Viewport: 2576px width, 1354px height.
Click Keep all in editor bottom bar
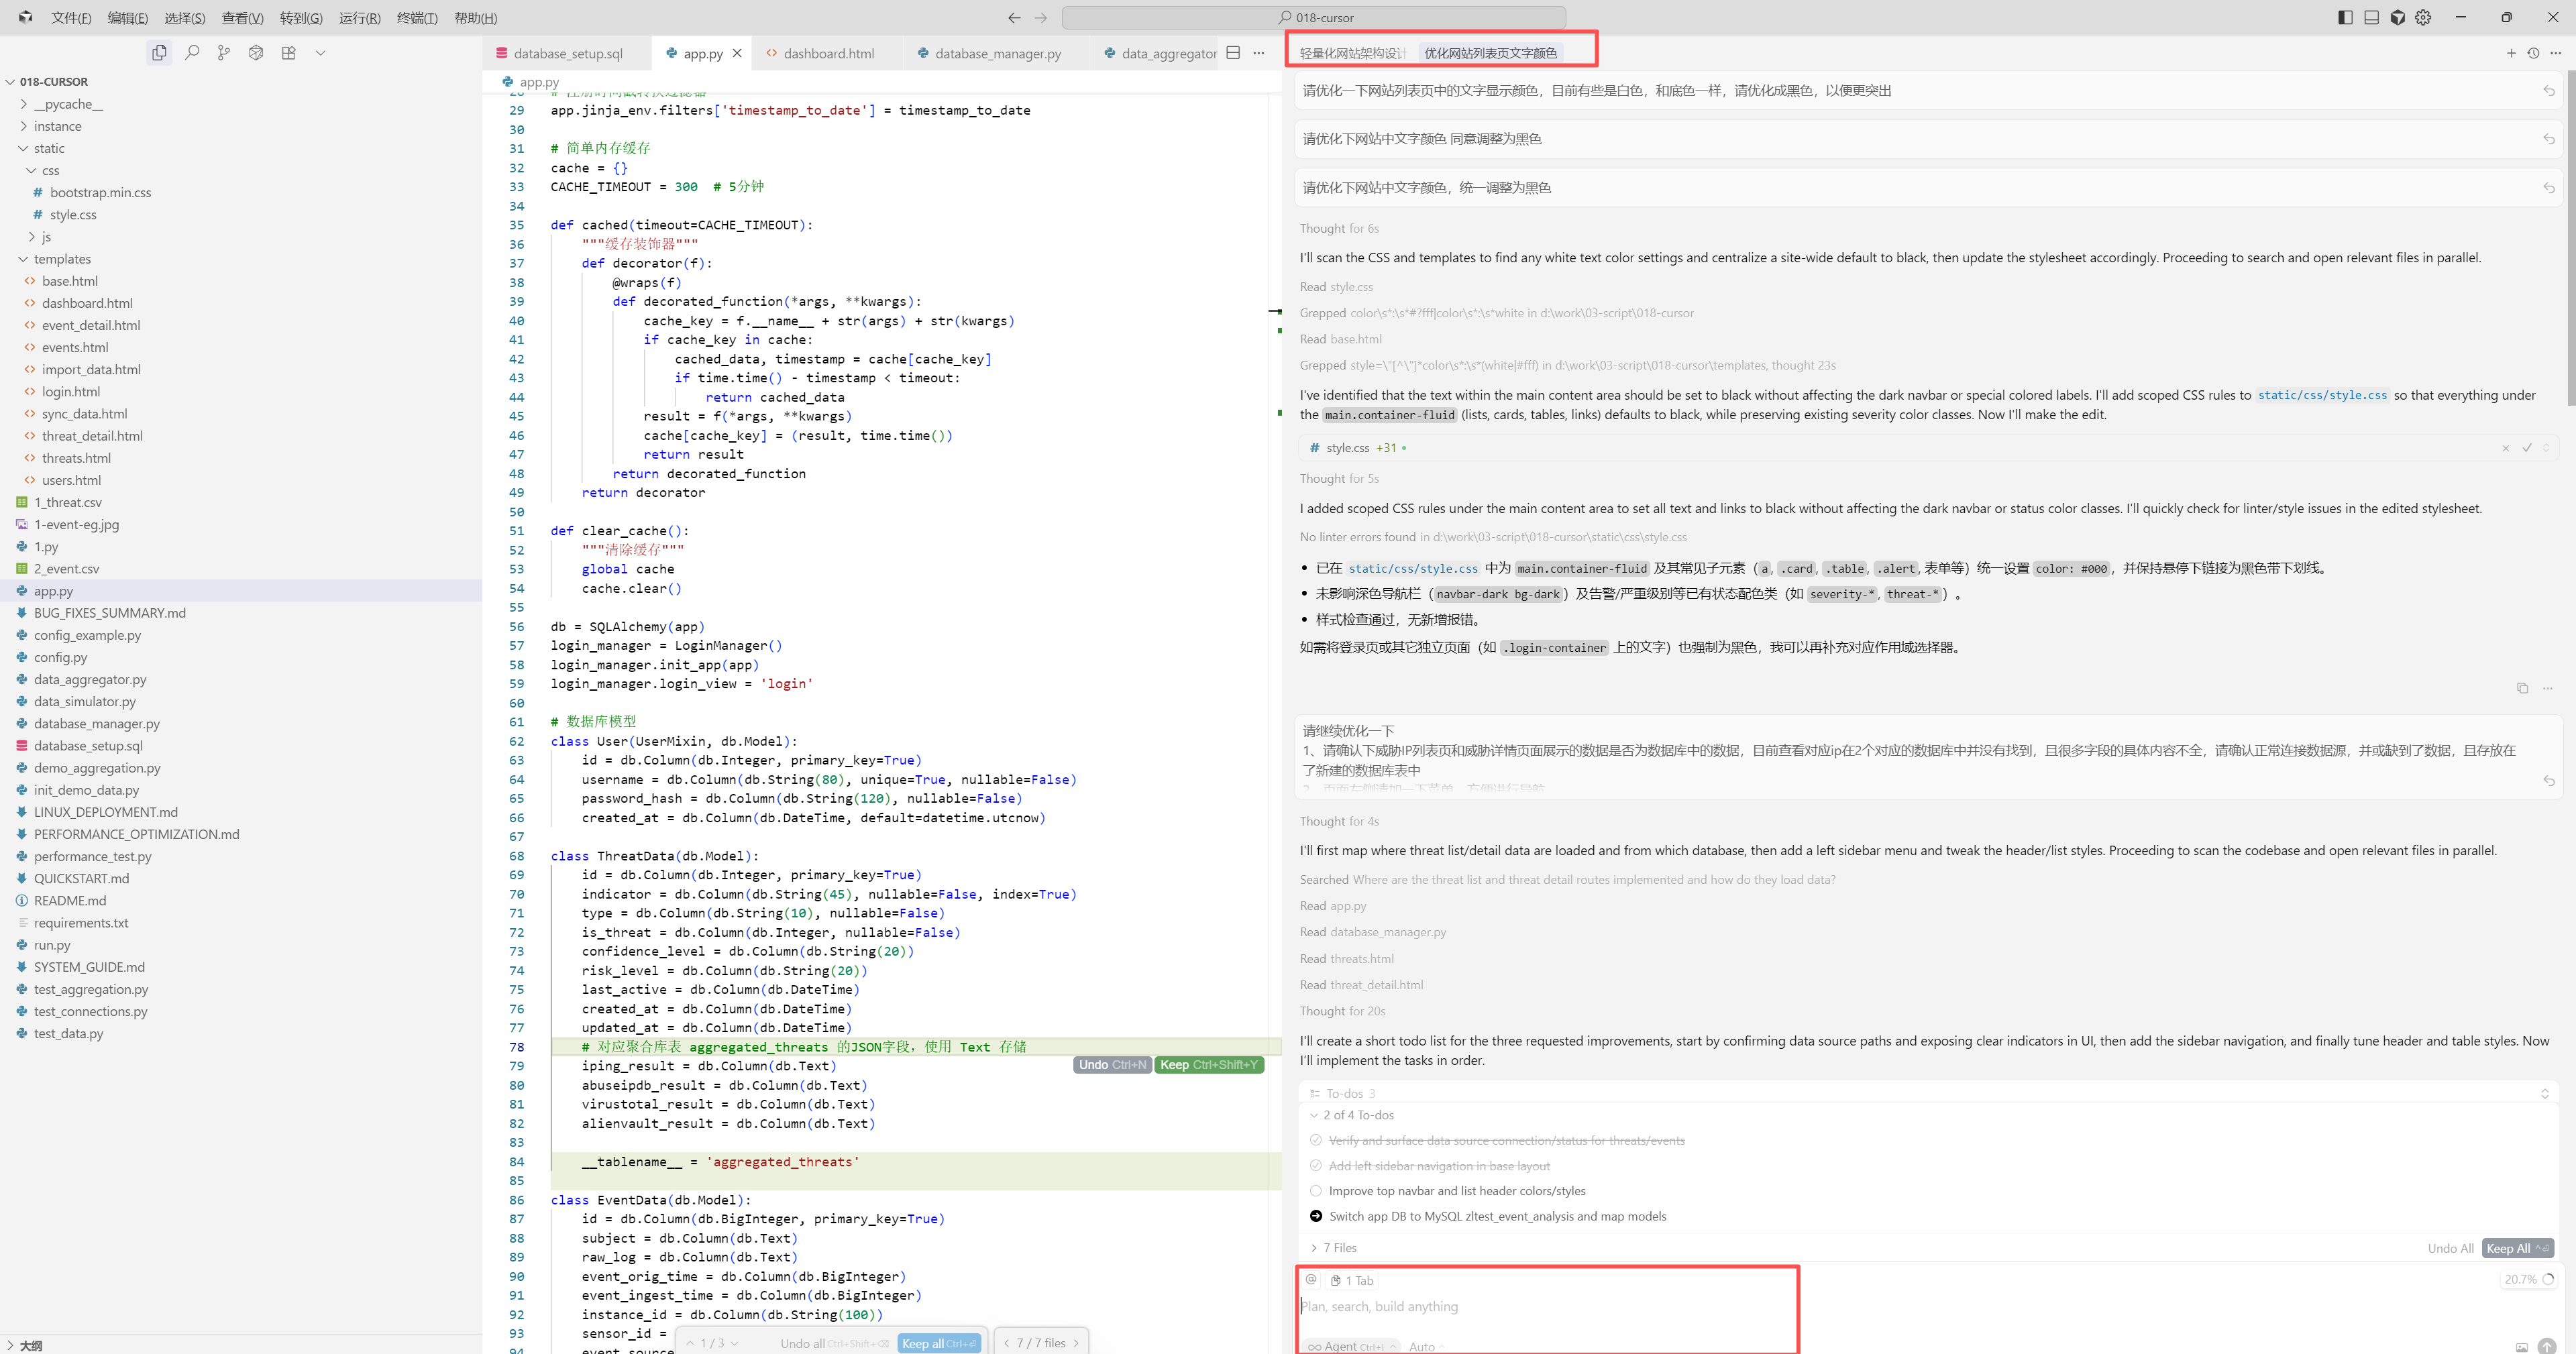(x=939, y=1343)
